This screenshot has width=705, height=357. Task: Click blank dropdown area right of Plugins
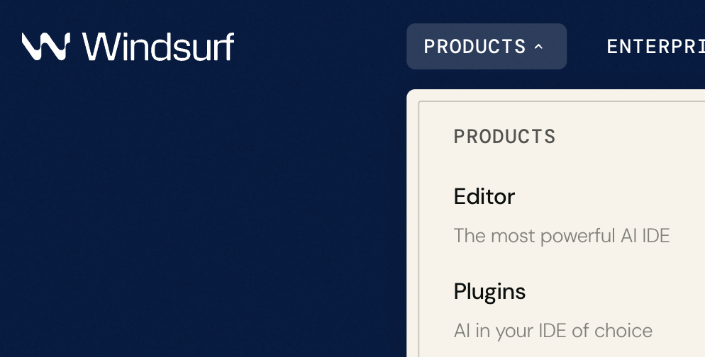(x=616, y=292)
